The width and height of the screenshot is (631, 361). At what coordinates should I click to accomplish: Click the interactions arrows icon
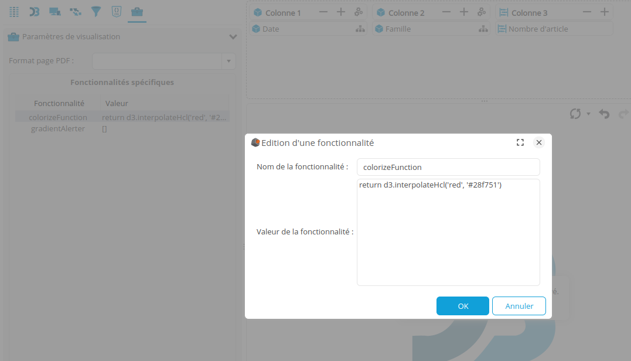[76, 11]
